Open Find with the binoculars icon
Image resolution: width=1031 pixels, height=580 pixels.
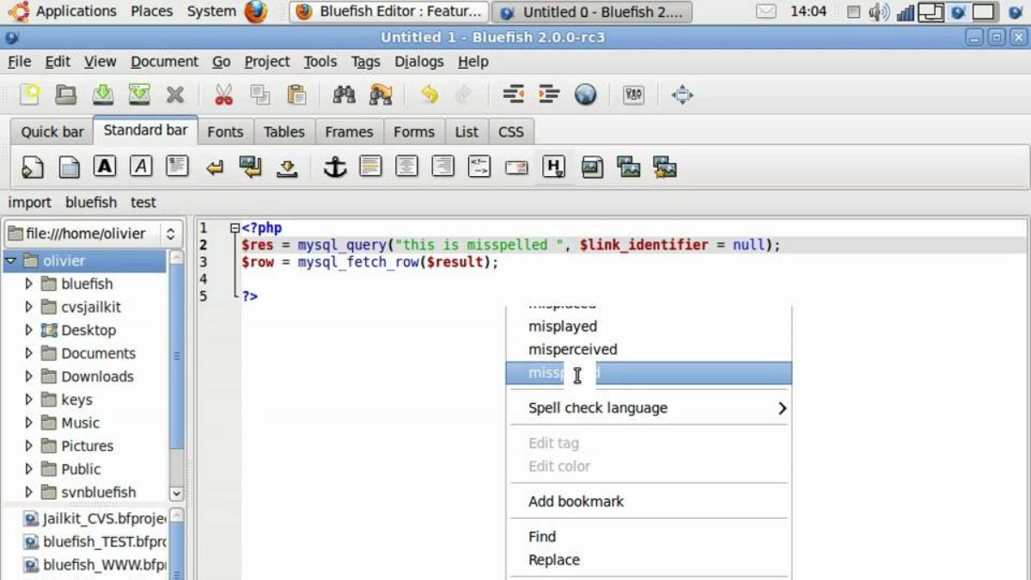pyautogui.click(x=344, y=95)
